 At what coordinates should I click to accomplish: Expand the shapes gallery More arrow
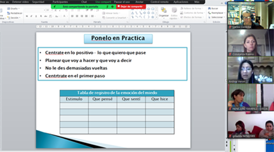click(157, 17)
